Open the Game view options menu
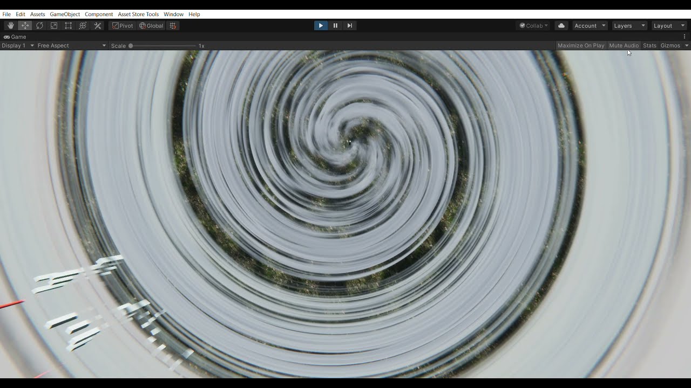691x388 pixels. (685, 37)
